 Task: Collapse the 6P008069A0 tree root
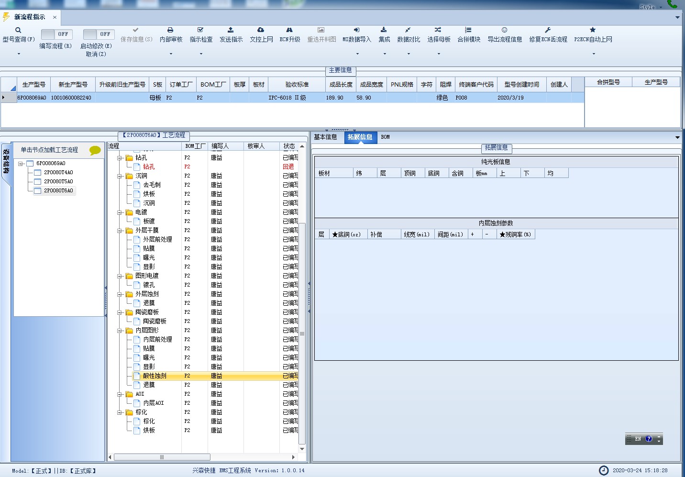coord(21,164)
